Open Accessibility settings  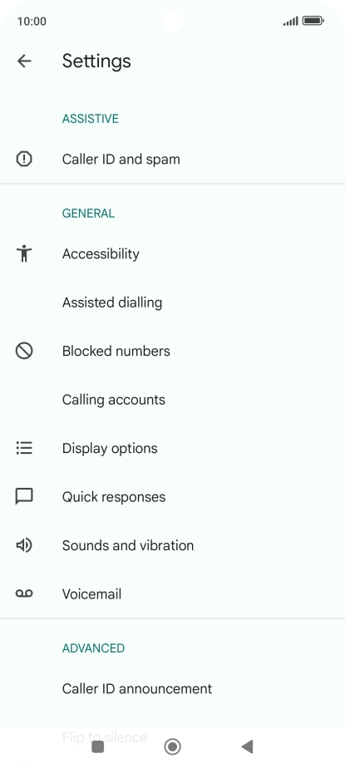click(x=173, y=254)
